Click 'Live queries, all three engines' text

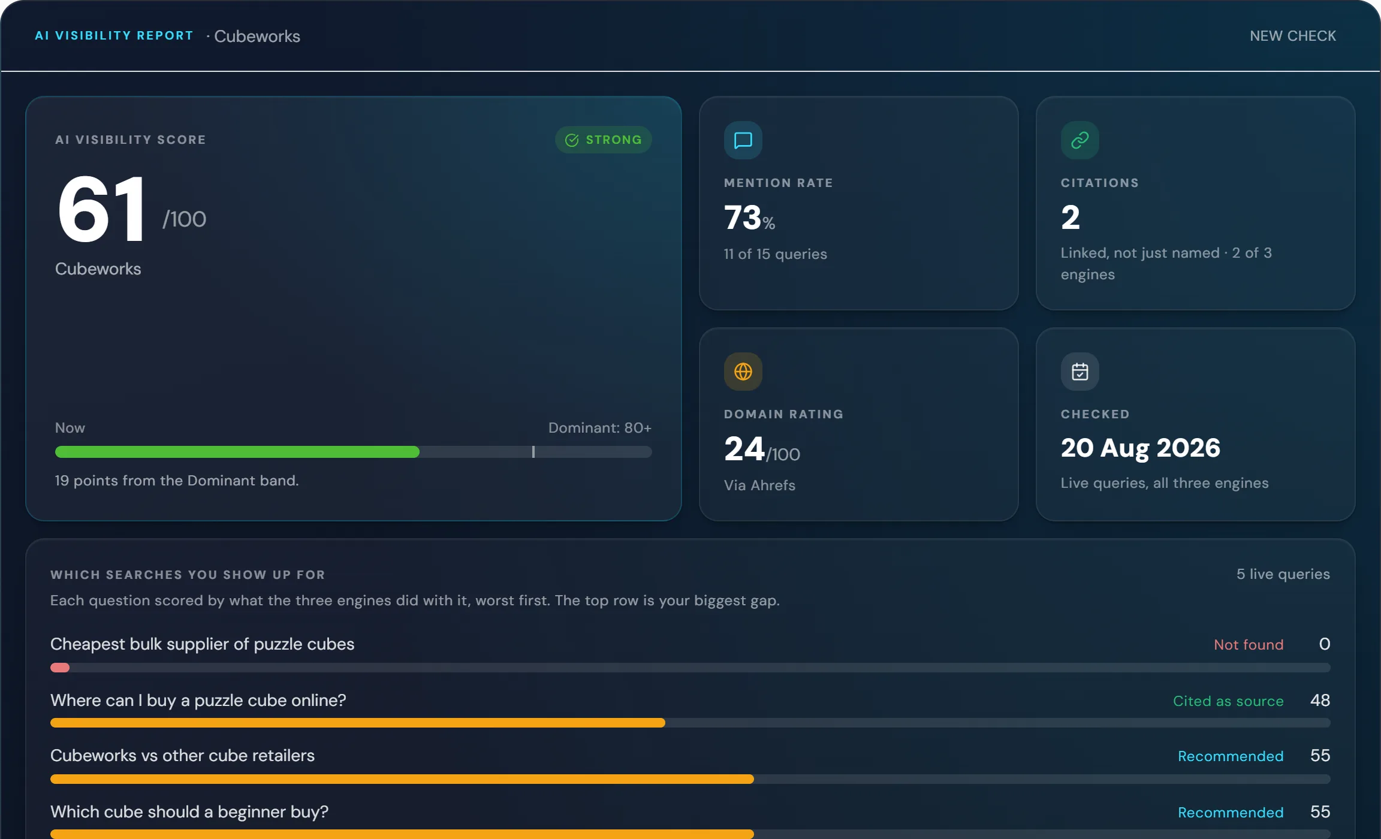click(x=1165, y=483)
